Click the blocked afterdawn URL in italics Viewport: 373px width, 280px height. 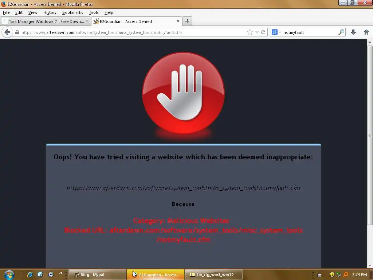183,188
